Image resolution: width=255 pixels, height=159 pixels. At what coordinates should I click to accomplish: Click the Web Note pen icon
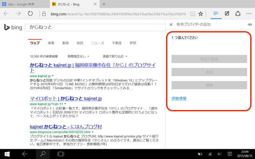227,14
